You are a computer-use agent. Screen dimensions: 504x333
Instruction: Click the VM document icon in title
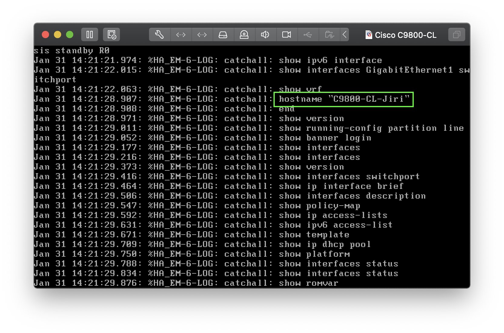(369, 35)
